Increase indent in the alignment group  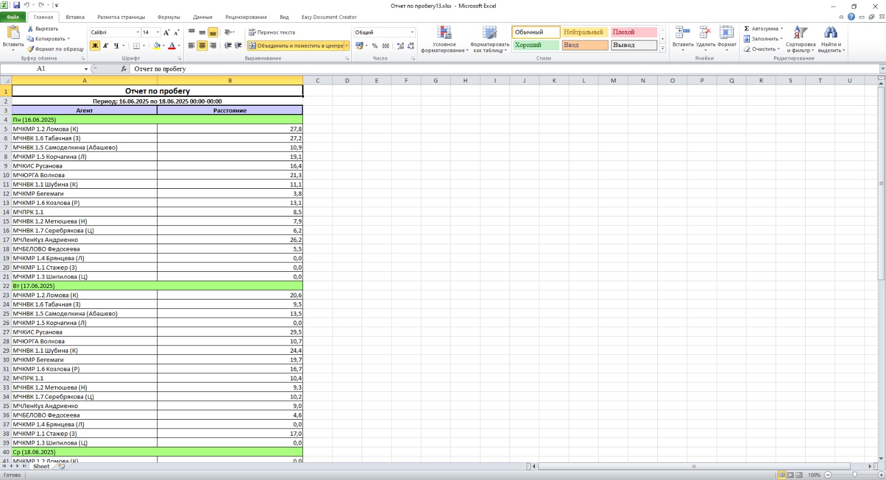238,46
